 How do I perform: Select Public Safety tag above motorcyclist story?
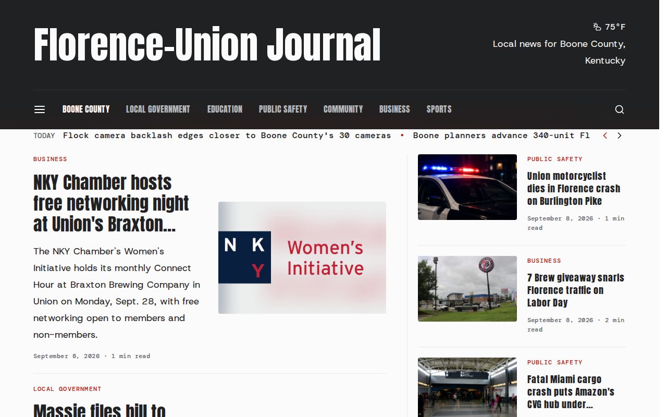(x=555, y=159)
